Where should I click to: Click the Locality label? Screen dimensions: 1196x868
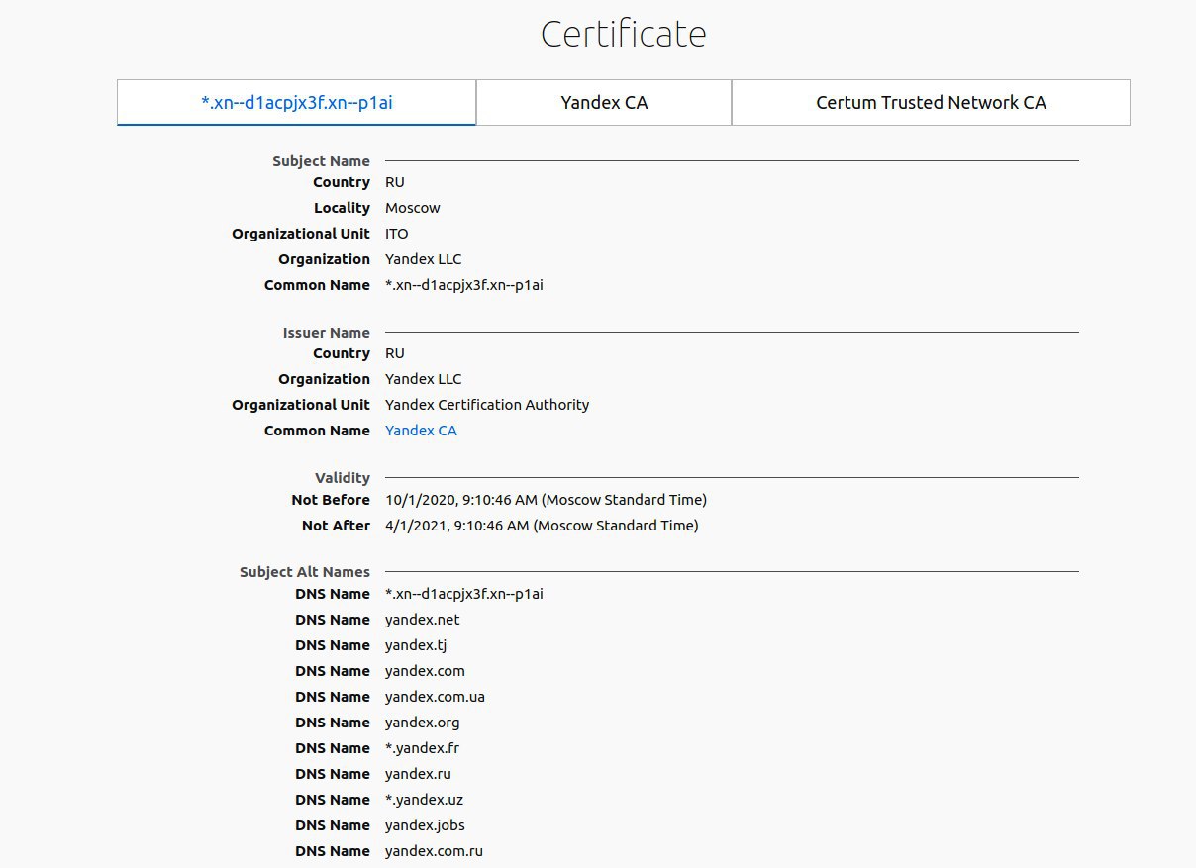tap(342, 208)
